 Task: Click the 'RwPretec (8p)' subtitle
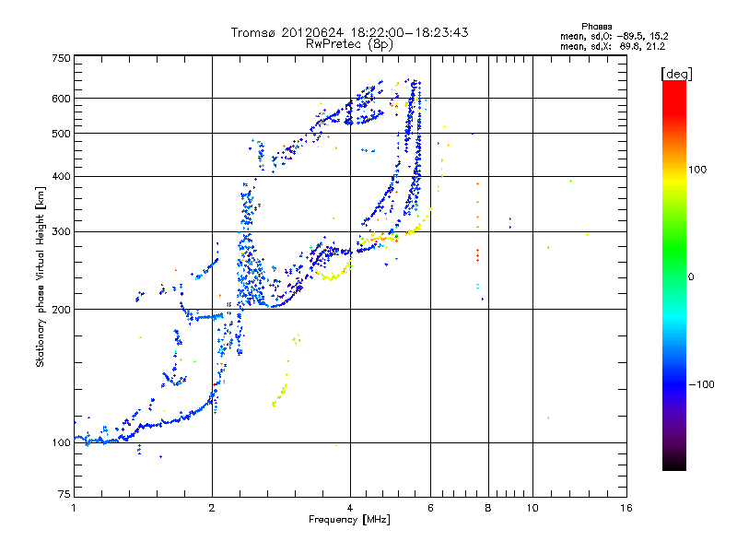pyautogui.click(x=349, y=44)
